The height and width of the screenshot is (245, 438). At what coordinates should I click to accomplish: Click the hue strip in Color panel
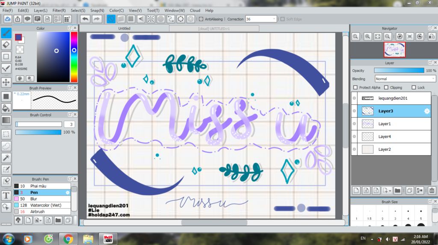pyautogui.click(x=74, y=57)
